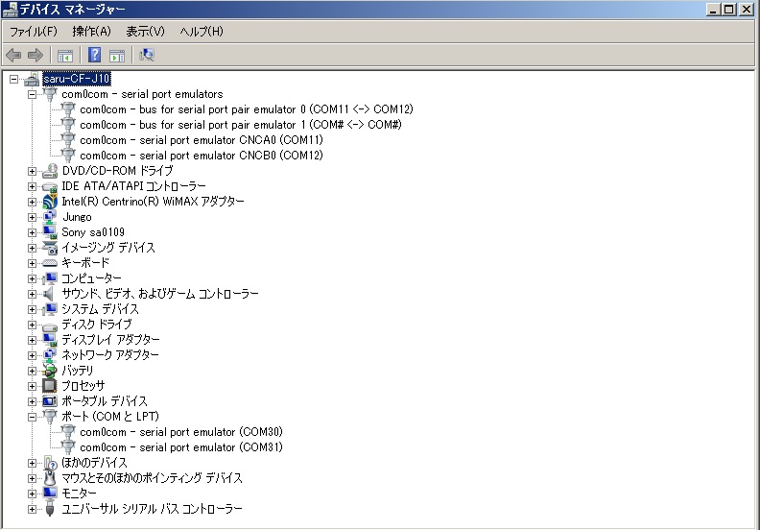
Task: Select com0com serial port emulator (COM30)
Action: click(x=180, y=432)
